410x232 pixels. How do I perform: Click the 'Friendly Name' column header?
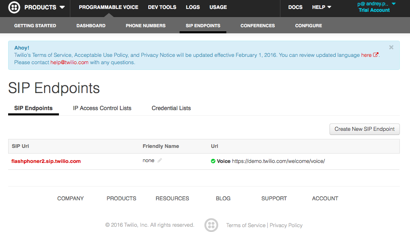coord(161,146)
